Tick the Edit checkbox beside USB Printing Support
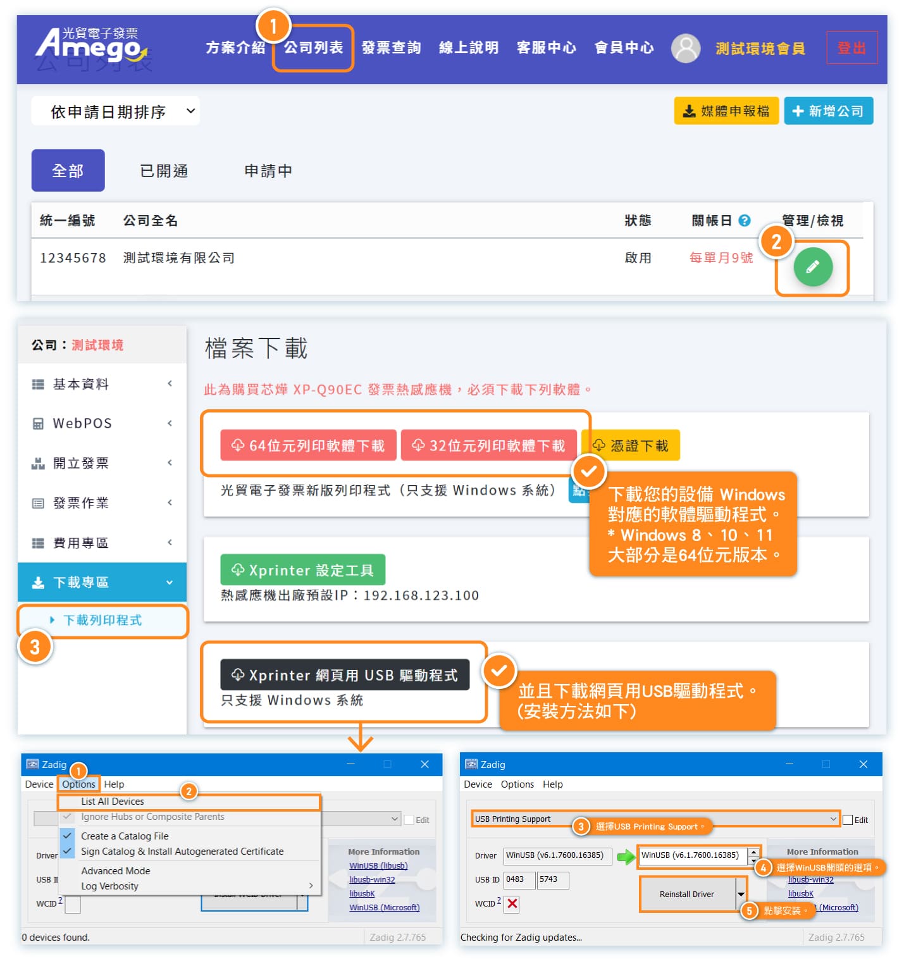Viewport: 904px width, 966px height. (848, 820)
